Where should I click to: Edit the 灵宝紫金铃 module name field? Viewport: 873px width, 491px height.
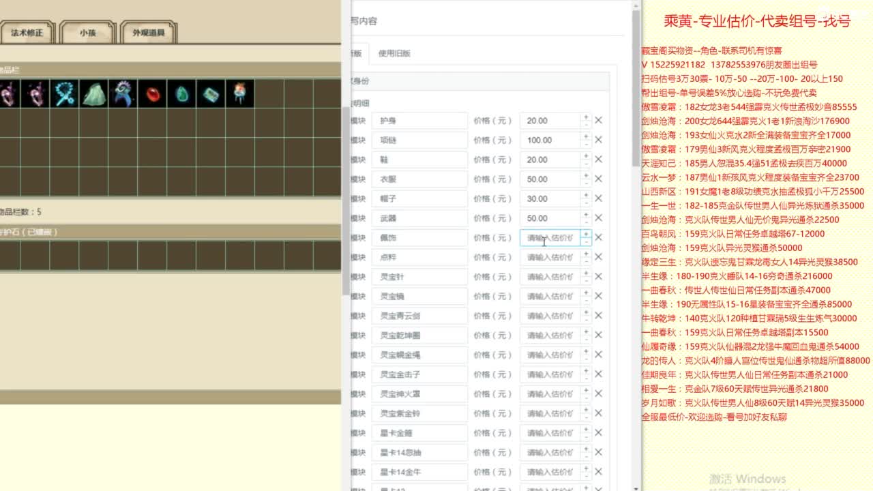(420, 413)
